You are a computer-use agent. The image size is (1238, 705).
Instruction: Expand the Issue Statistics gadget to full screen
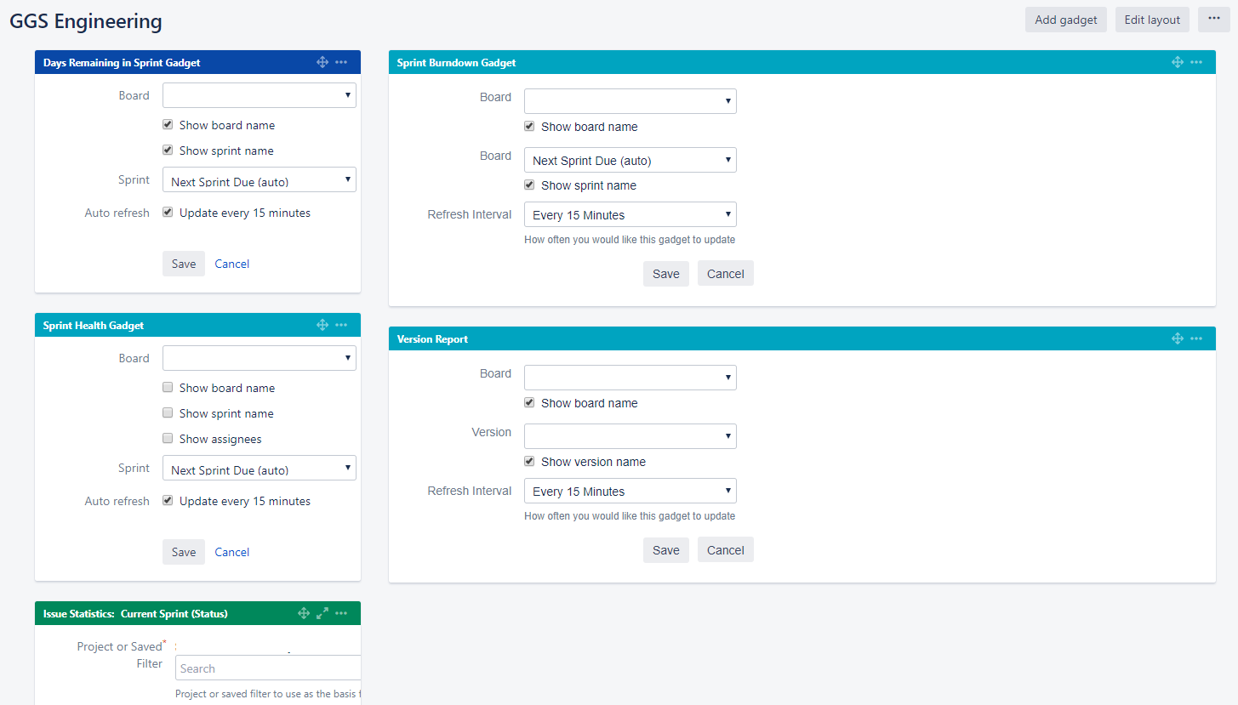tap(322, 612)
